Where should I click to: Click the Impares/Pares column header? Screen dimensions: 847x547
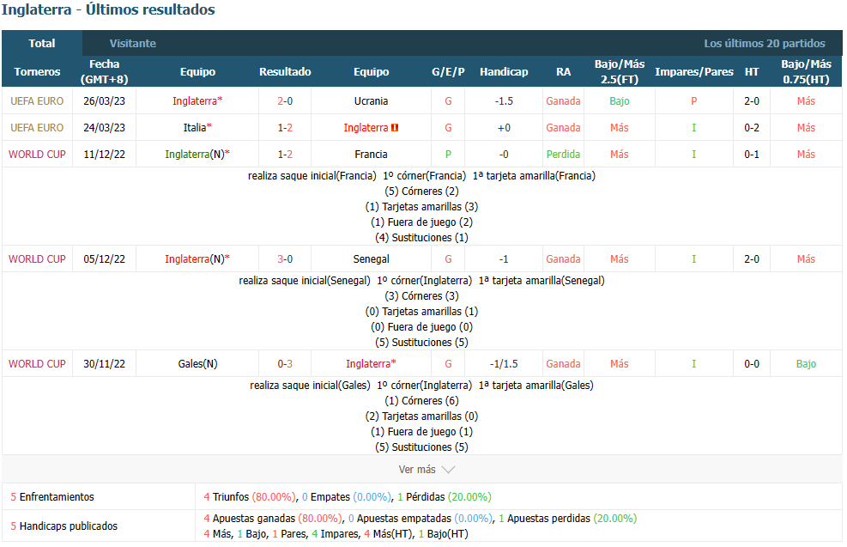tap(693, 71)
